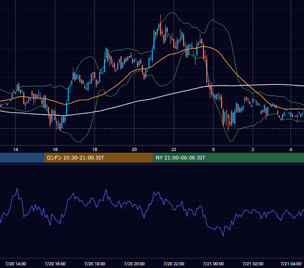Click the upper axis label 14

(x=16, y=150)
